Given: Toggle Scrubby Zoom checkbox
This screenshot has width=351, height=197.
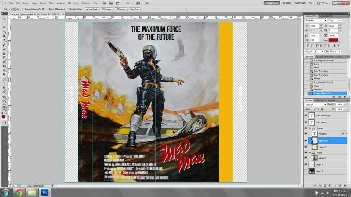Looking at the screenshot, I should pos(69,9).
